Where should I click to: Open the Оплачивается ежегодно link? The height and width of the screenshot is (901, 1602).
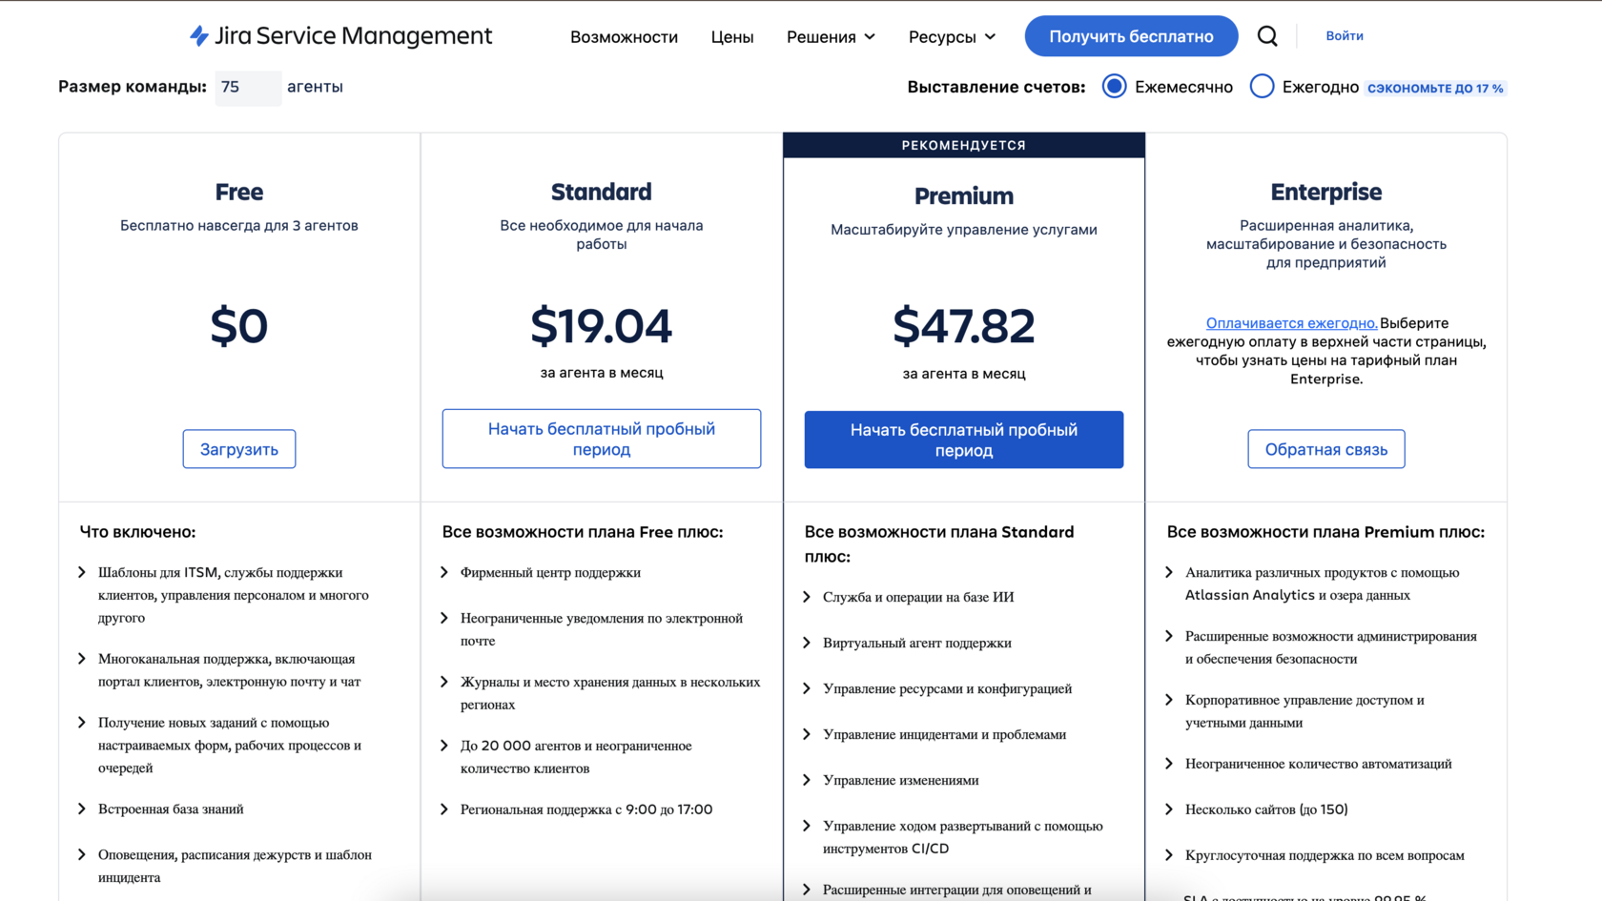[x=1291, y=323]
